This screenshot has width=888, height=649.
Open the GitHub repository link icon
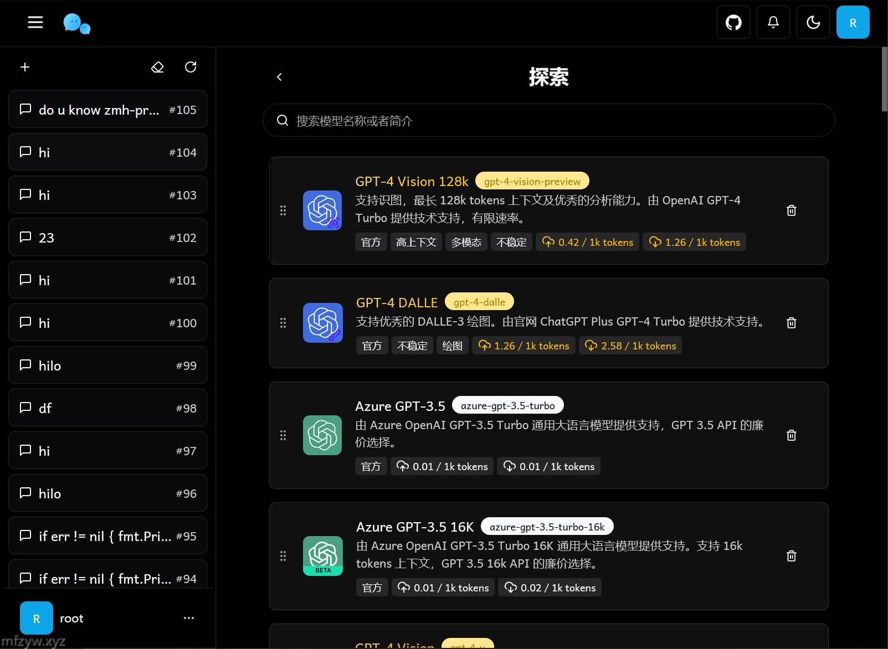pos(733,23)
